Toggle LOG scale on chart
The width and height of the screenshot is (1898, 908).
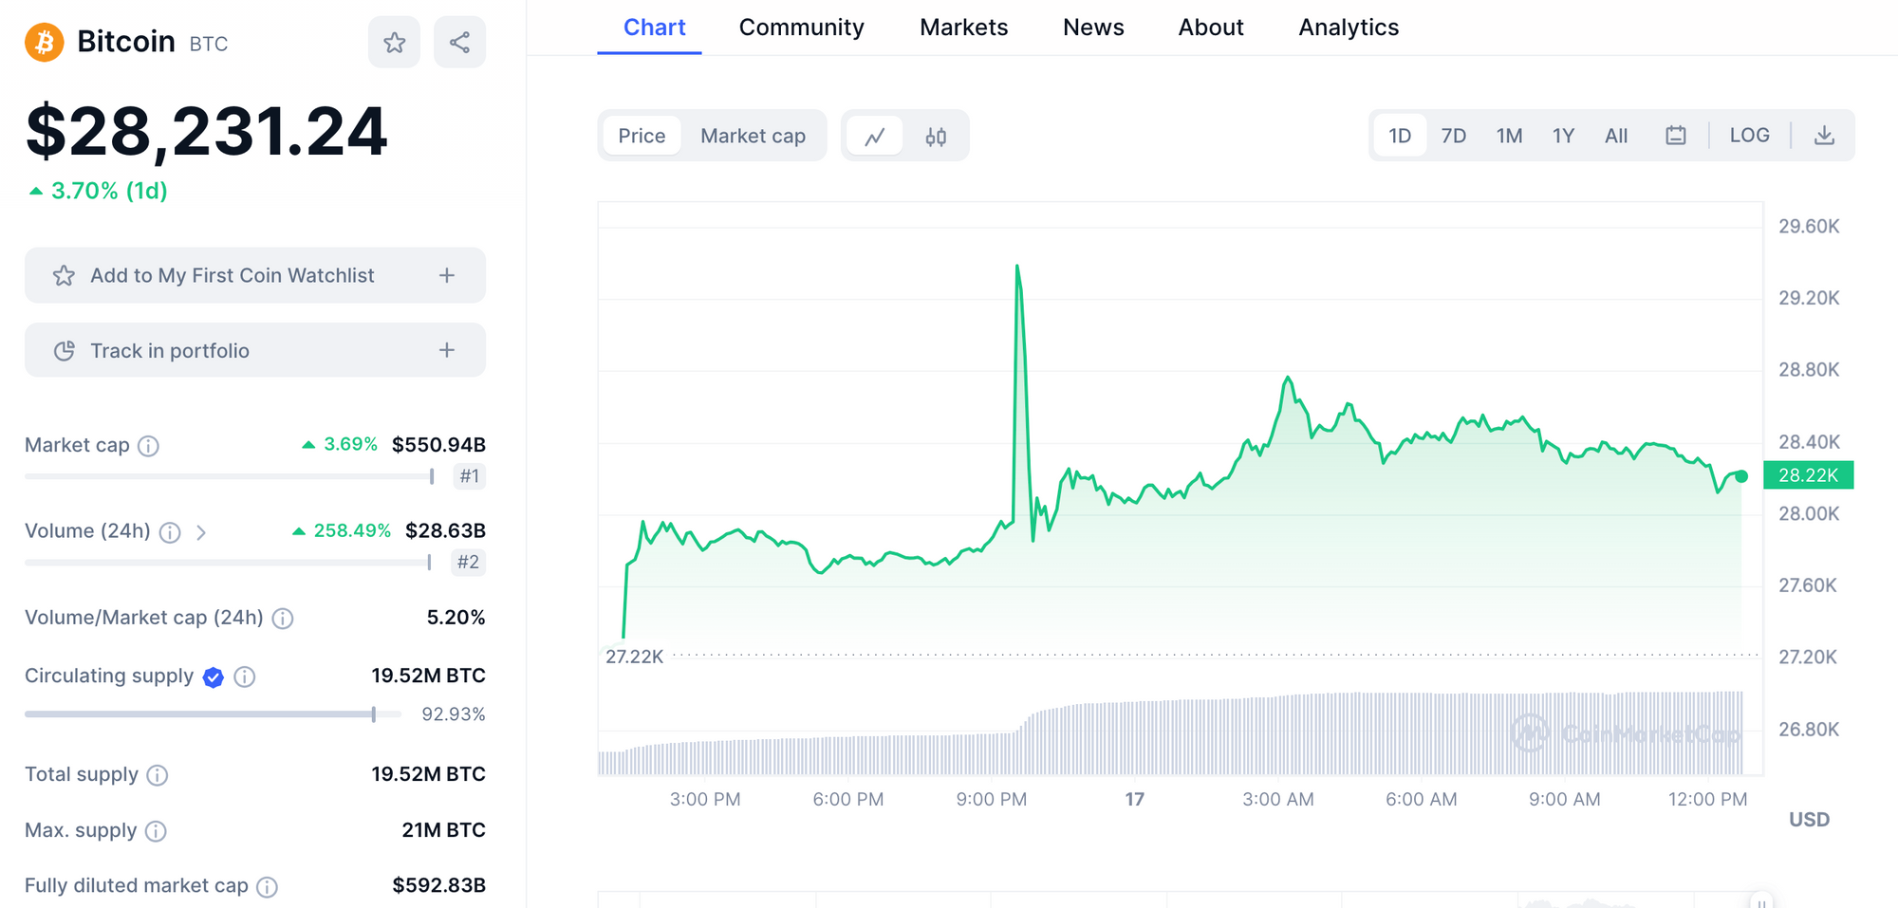click(x=1749, y=136)
